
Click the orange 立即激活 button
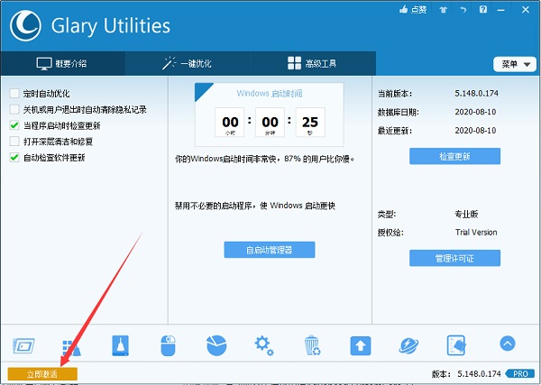[42, 374]
